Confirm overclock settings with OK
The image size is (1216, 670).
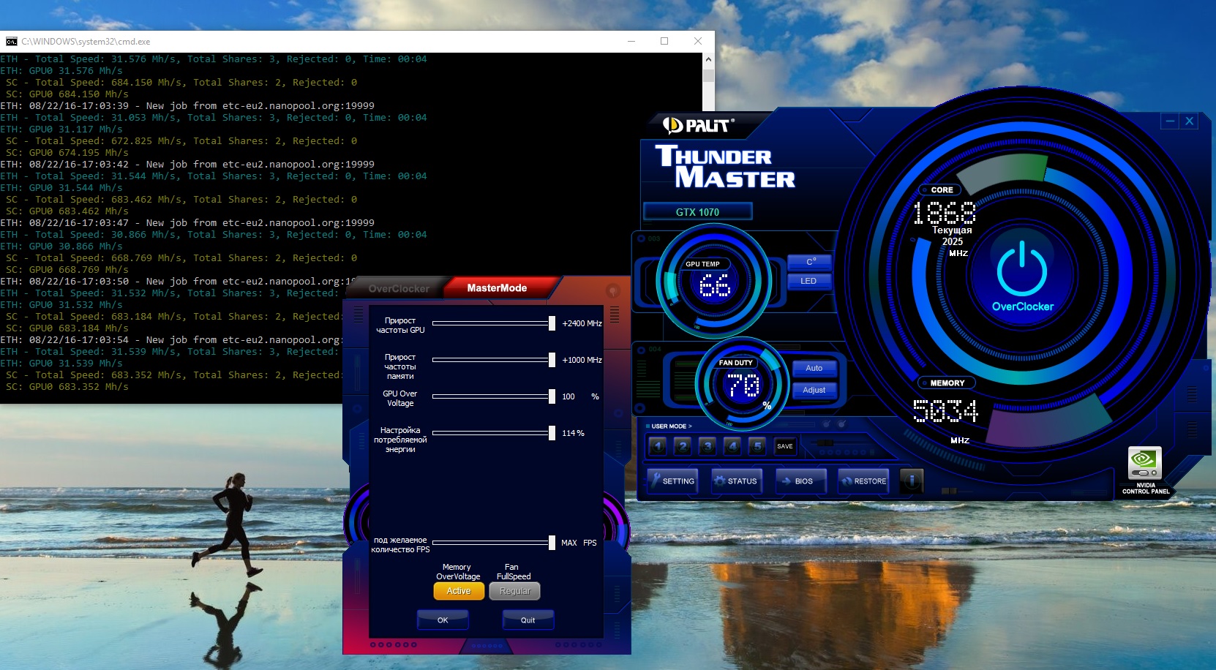click(x=443, y=620)
